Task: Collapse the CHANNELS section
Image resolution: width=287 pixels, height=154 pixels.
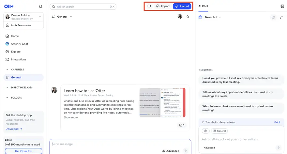Action: (7, 69)
